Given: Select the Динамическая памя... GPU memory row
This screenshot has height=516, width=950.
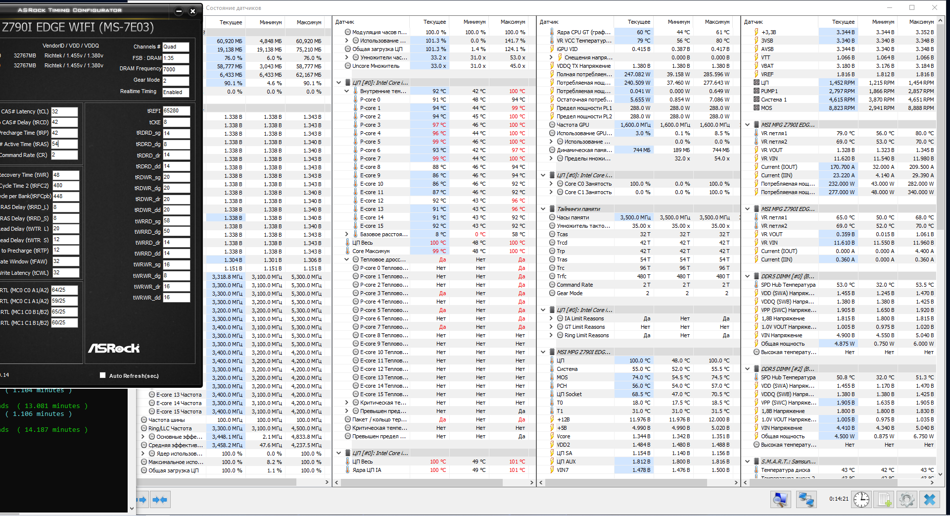Looking at the screenshot, I should point(638,150).
